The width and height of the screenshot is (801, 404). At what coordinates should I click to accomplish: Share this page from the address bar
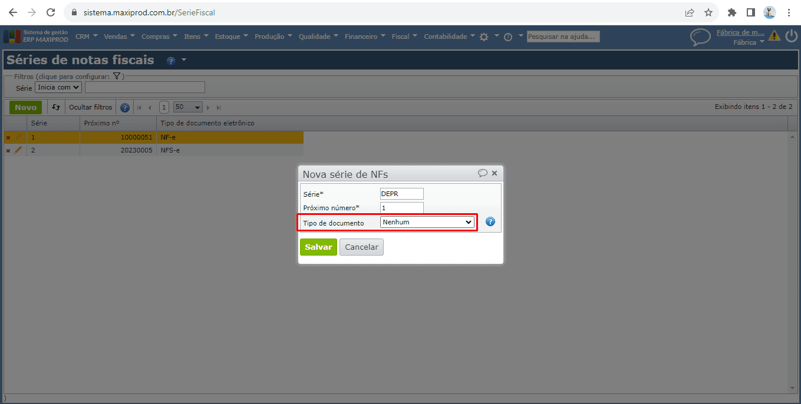tap(689, 12)
